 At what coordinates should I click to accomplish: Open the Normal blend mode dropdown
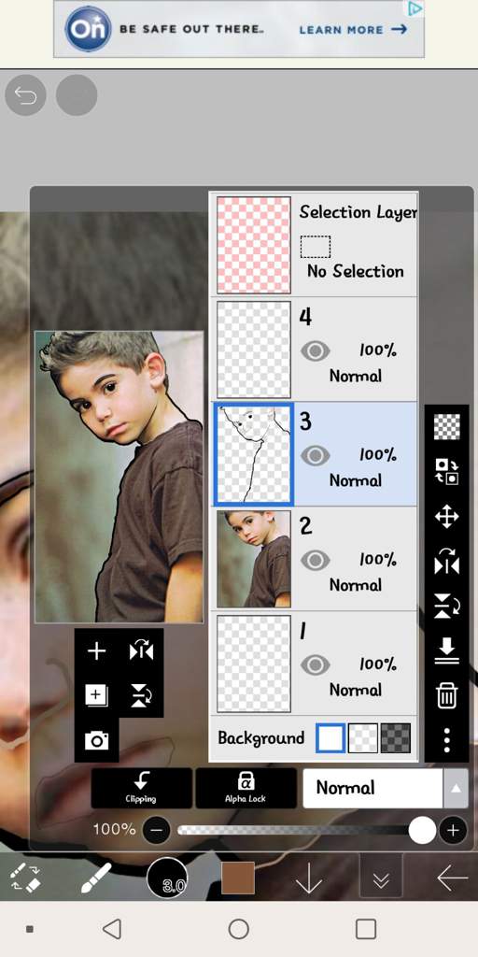[x=373, y=788]
